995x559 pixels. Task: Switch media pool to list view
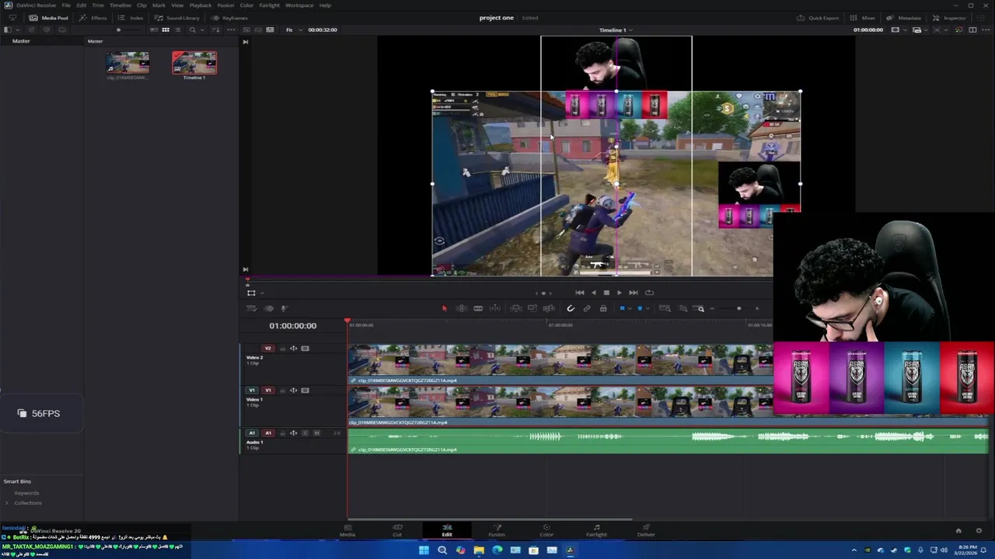(178, 30)
